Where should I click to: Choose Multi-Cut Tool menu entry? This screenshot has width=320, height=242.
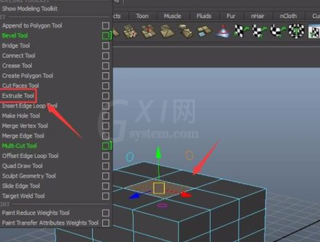coord(20,146)
